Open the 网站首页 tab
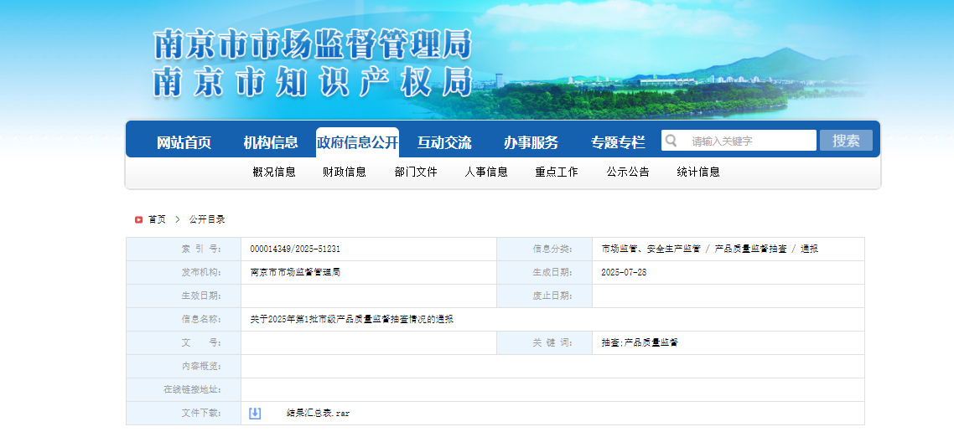 coord(184,143)
